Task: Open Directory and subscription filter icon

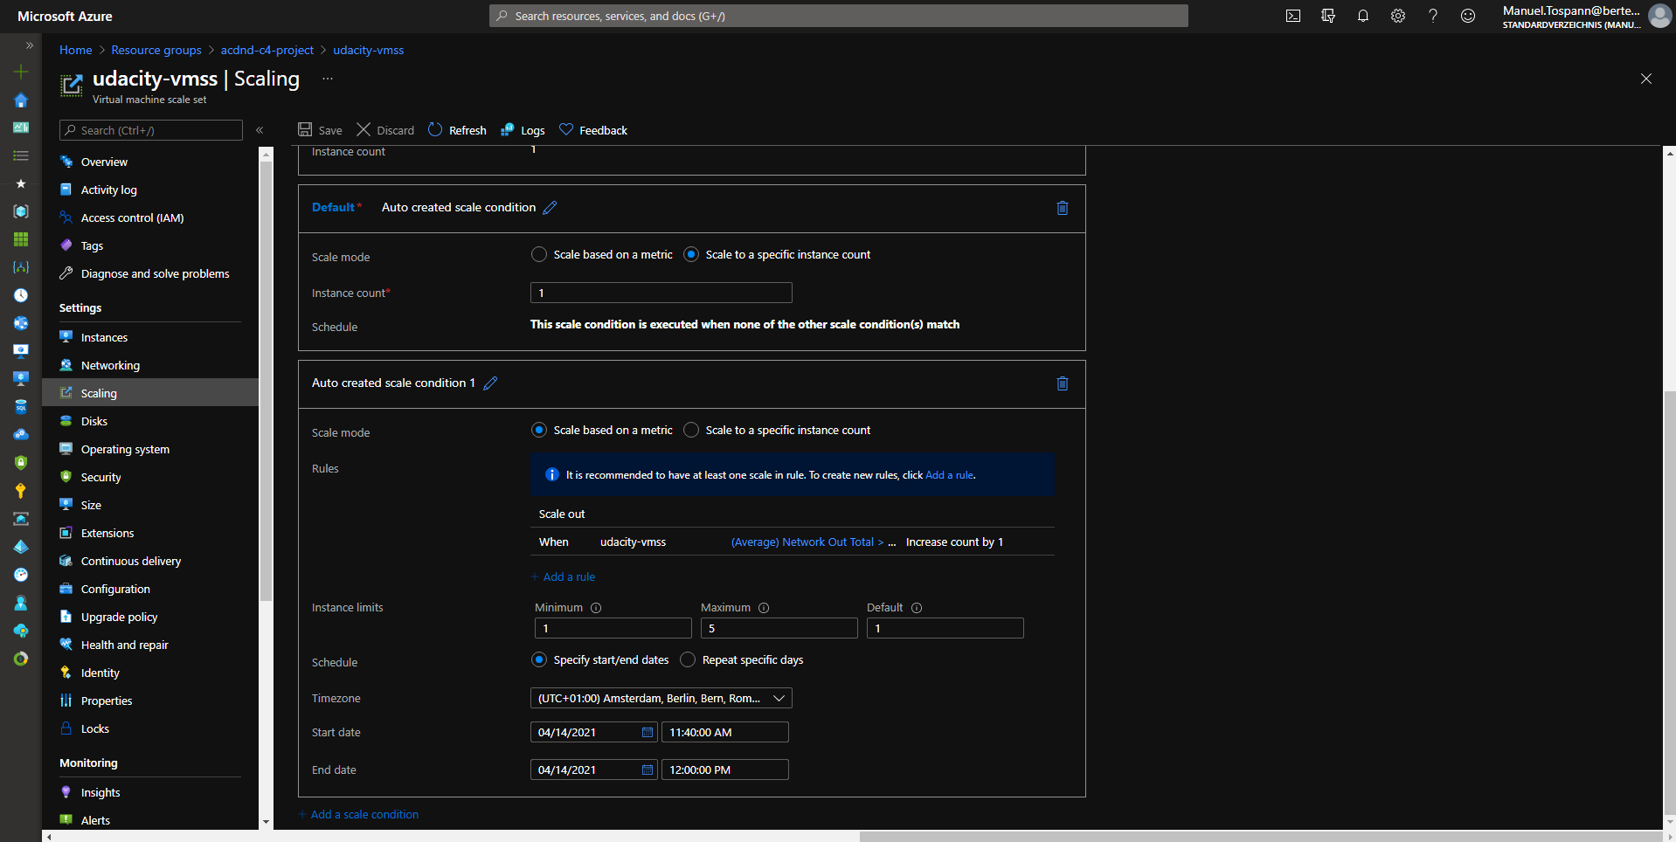Action: click(x=1328, y=16)
